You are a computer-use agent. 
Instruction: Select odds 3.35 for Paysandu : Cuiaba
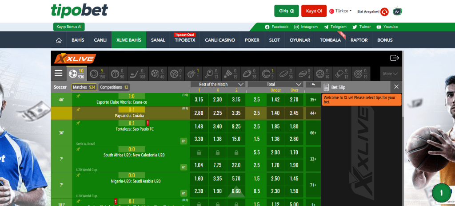pos(236,113)
